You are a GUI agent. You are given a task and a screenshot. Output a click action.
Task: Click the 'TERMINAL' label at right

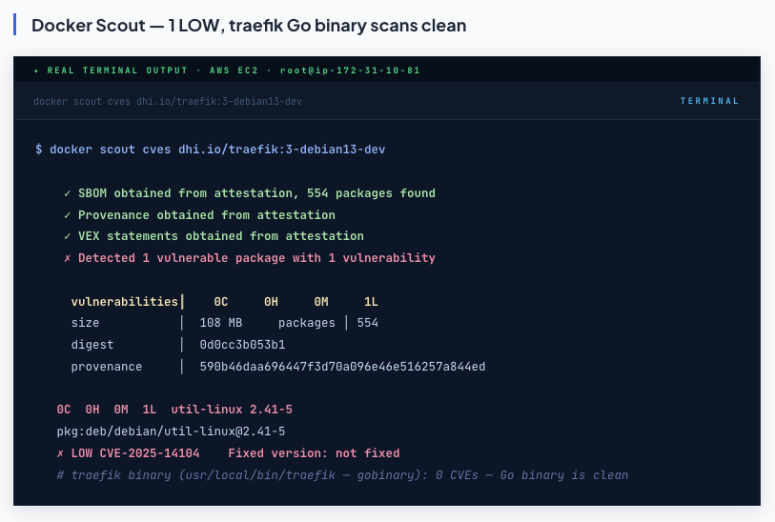(x=709, y=101)
